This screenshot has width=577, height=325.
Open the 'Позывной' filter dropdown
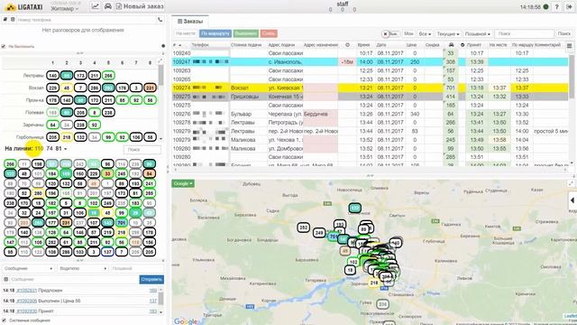pos(477,33)
